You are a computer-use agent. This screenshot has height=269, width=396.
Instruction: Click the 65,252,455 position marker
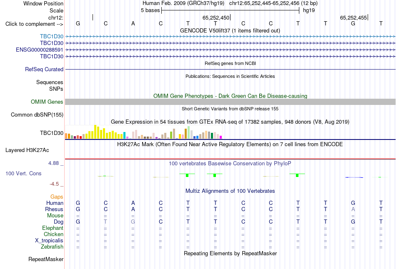coord(353,17)
